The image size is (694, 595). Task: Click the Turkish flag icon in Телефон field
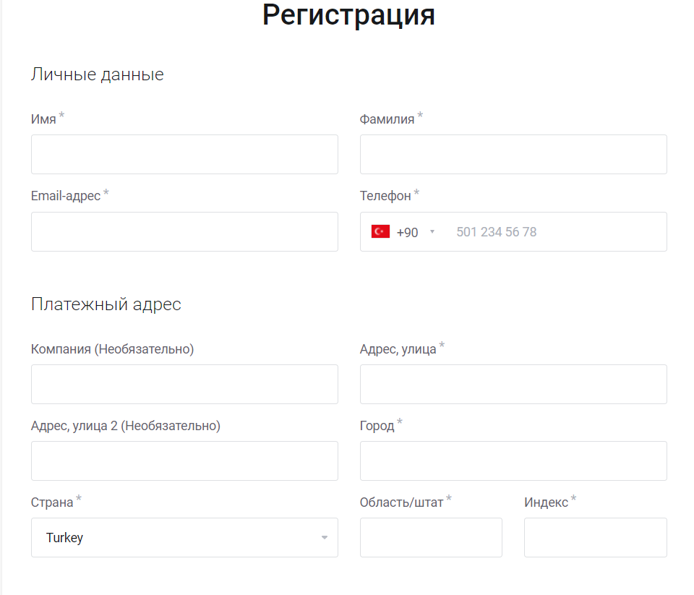380,231
